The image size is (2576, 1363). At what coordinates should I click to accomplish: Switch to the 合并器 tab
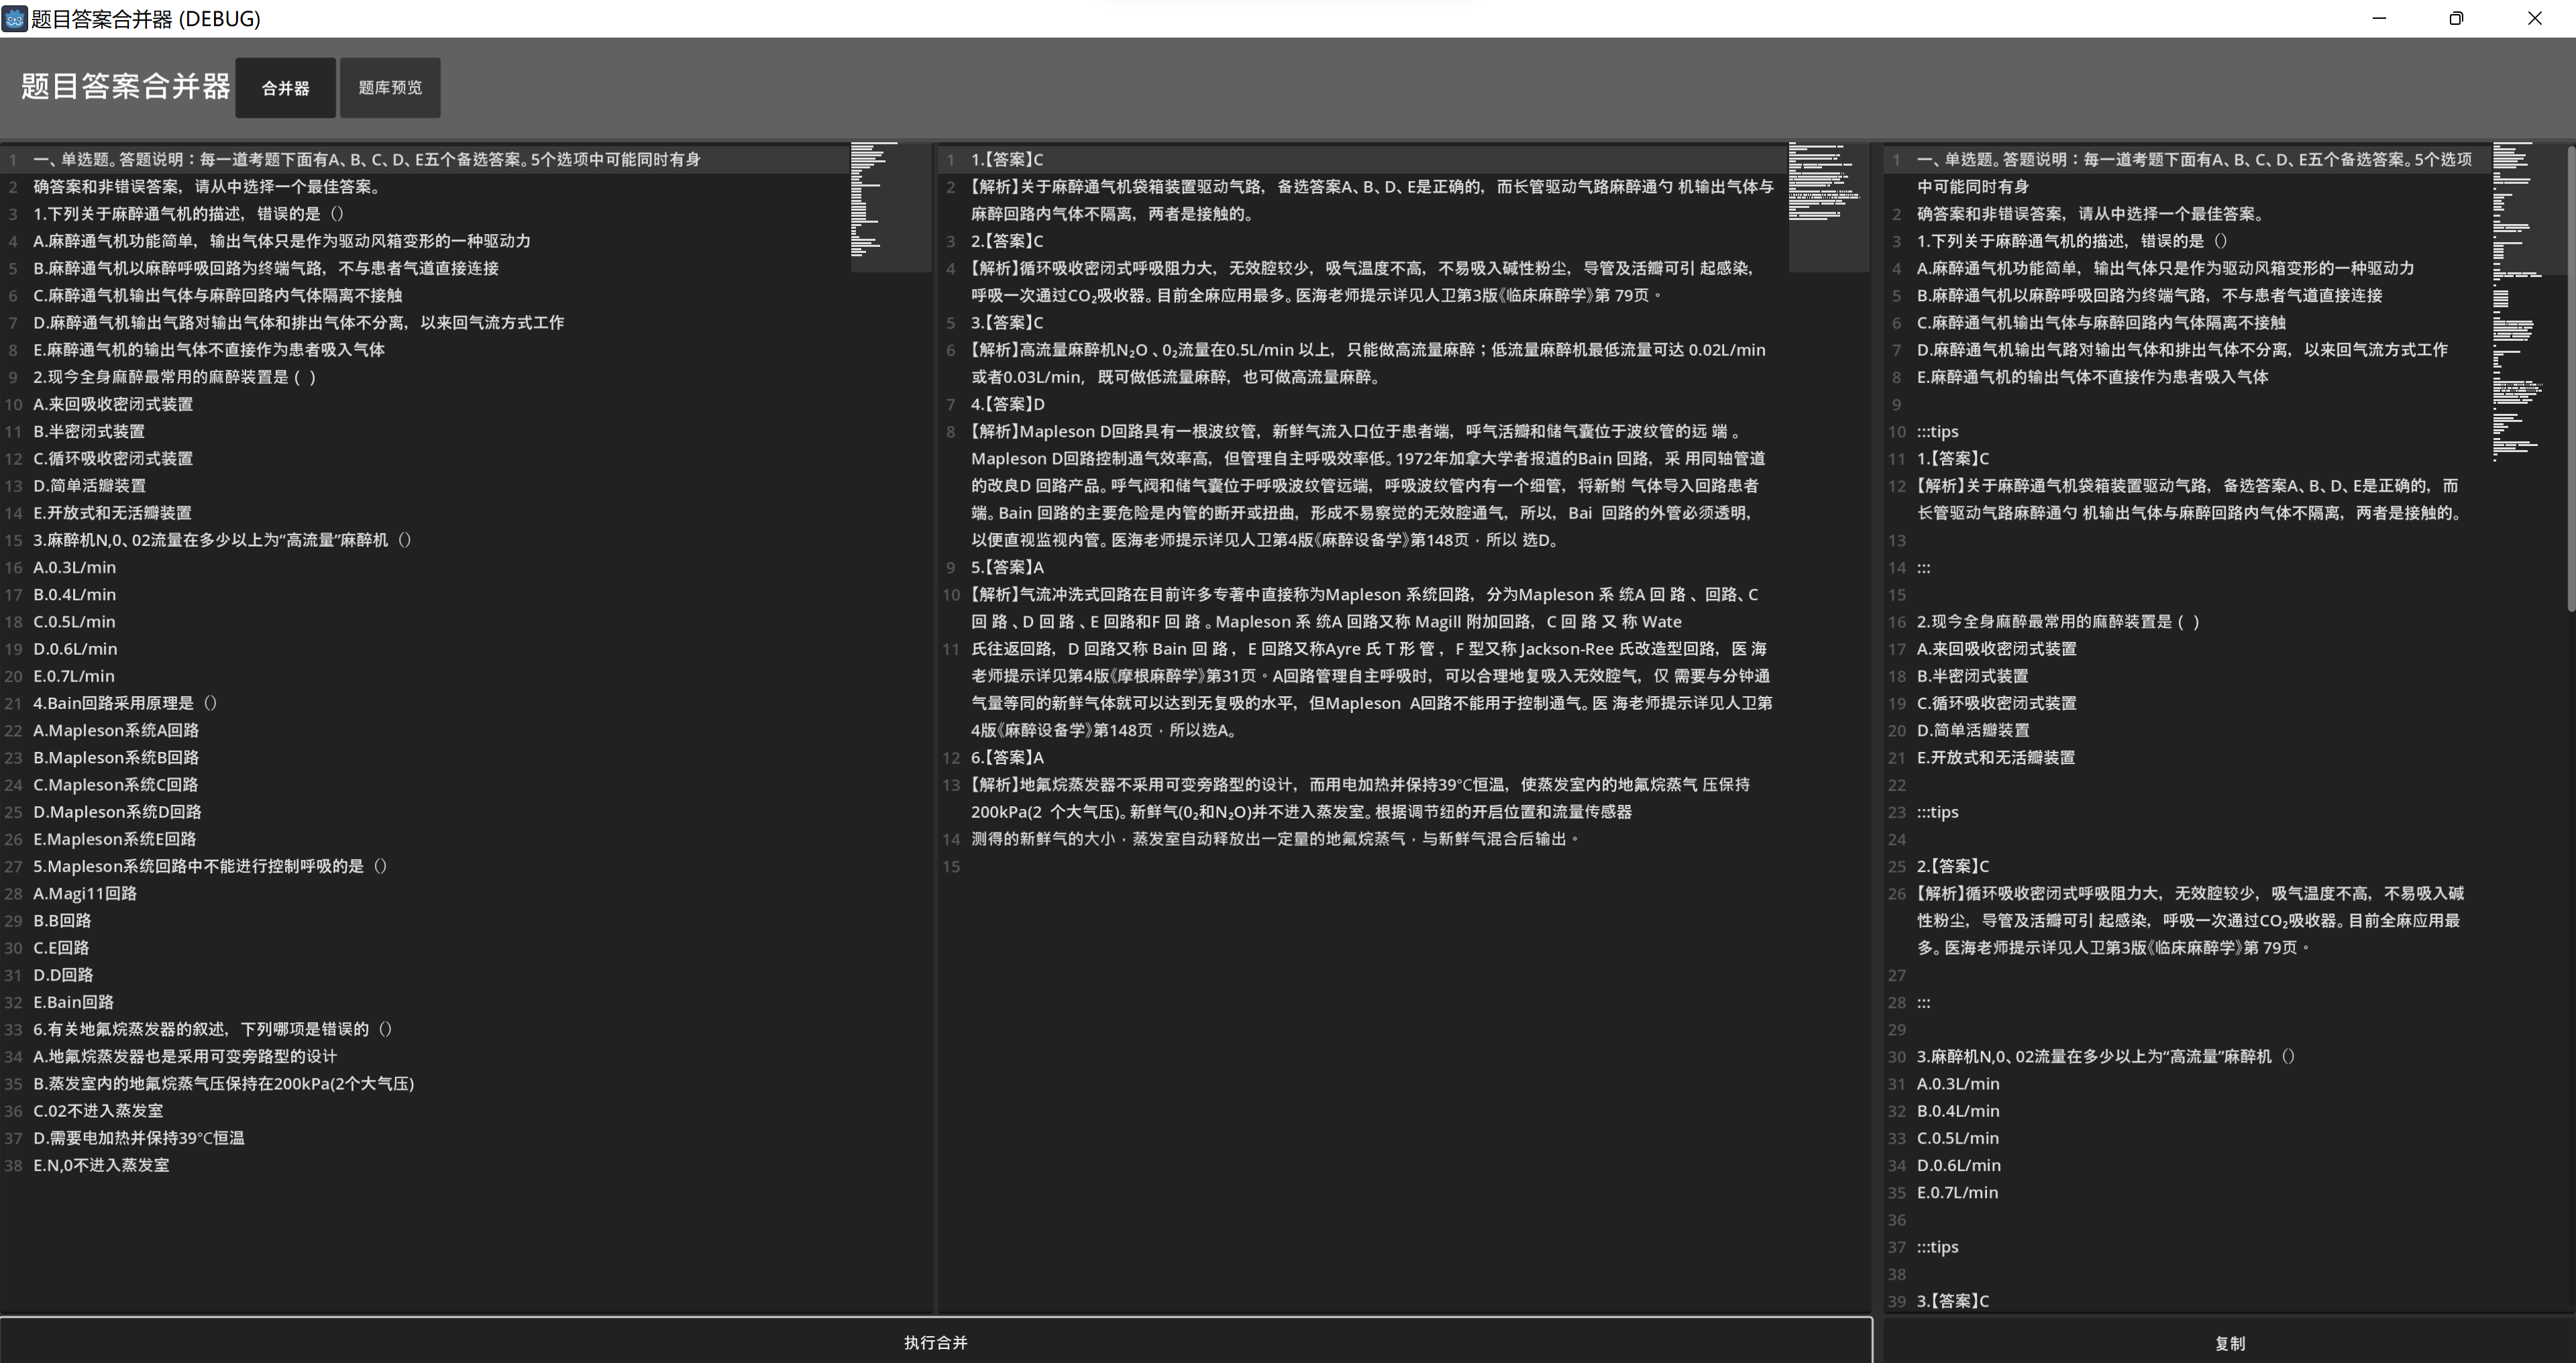[x=285, y=88]
